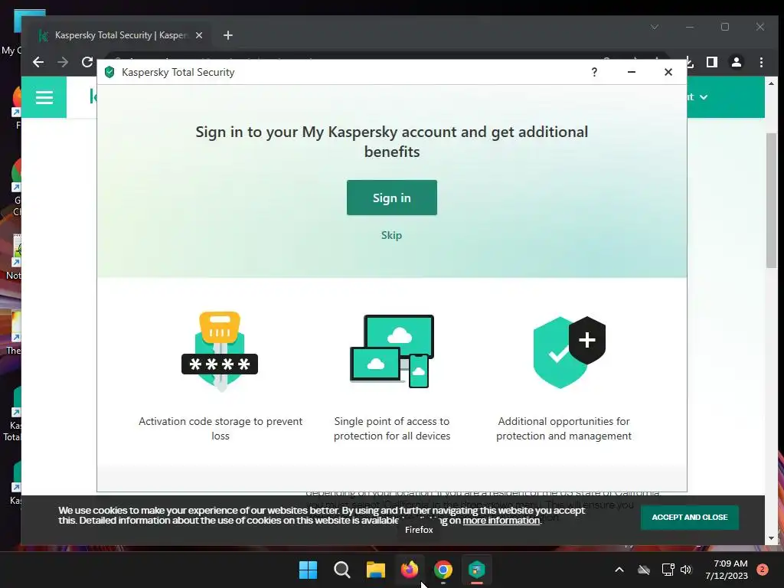The height and width of the screenshot is (588, 784).
Task: Go back in Chrome browser
Action: pos(38,62)
